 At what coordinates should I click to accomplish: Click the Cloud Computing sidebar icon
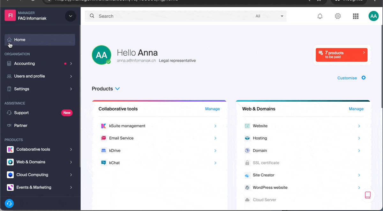click(11, 175)
